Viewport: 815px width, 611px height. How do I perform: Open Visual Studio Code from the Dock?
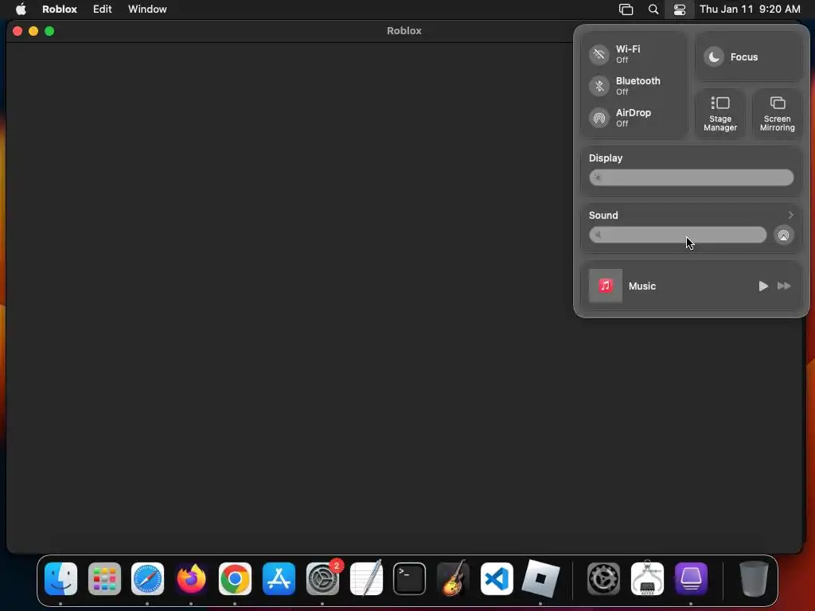point(497,579)
